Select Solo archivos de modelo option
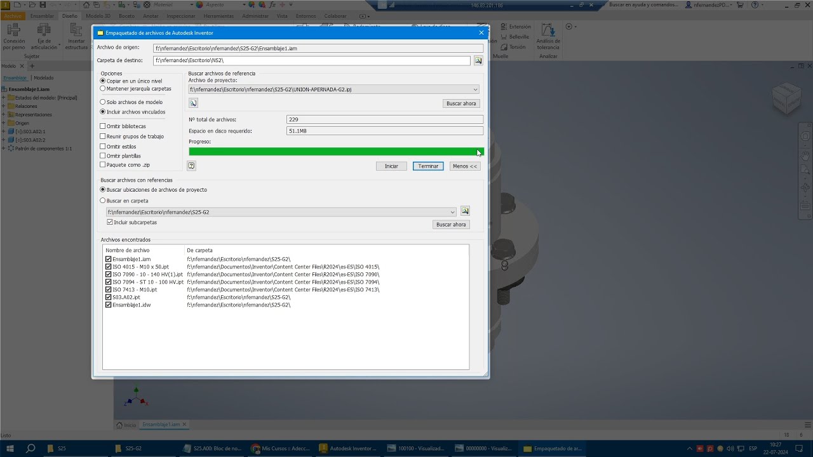This screenshot has height=457, width=813. [x=103, y=102]
